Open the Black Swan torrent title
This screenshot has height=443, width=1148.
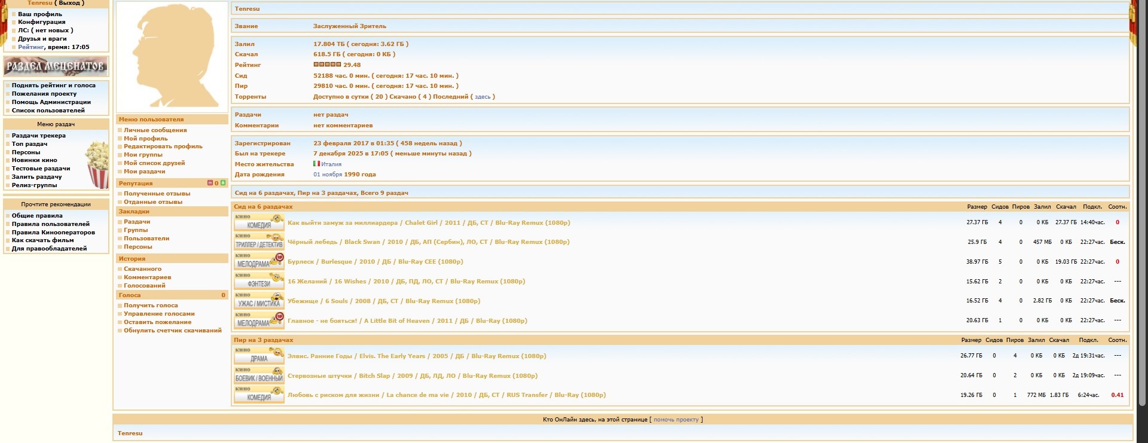[x=428, y=242]
